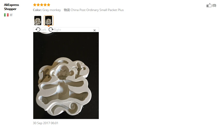Viewport: 221px width, 128px height.
Task: Click the thumbs-up helpful icon
Action: pyautogui.click(x=209, y=5)
